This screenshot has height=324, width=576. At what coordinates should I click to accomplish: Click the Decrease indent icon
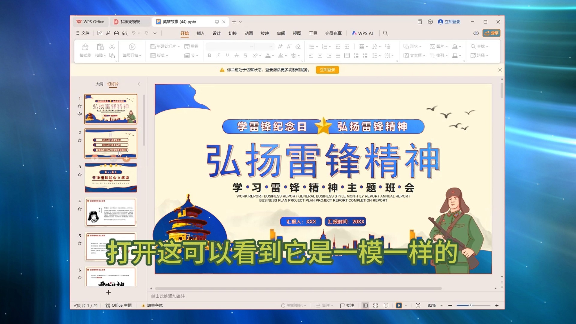coord(338,46)
